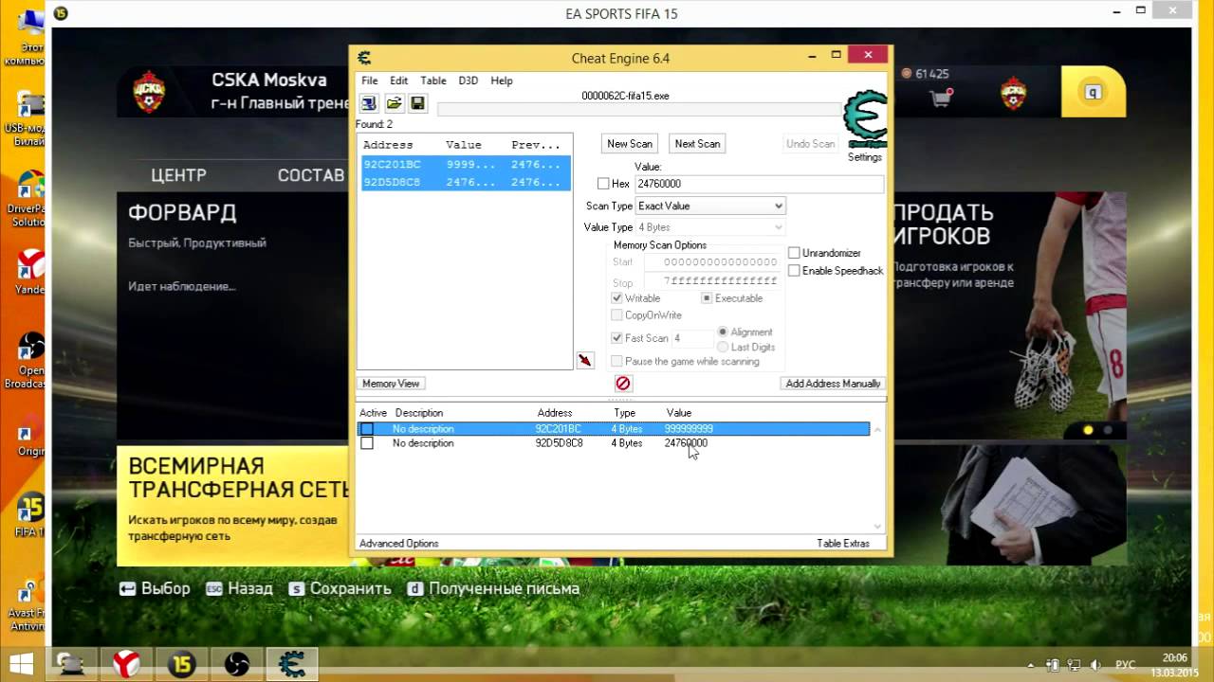The image size is (1214, 682).
Task: Switch to the СОСТАВ tab in FIFA
Action: [x=310, y=175]
